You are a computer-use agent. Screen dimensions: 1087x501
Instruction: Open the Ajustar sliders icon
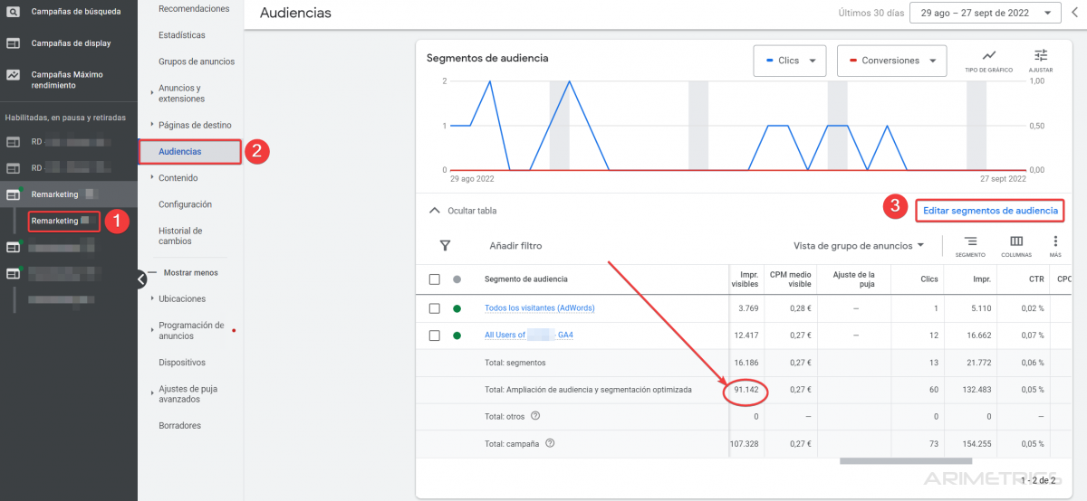[1041, 56]
